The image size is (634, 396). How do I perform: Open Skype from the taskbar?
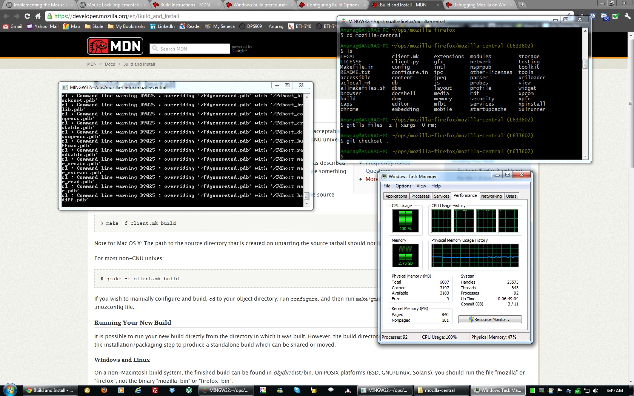(297, 390)
